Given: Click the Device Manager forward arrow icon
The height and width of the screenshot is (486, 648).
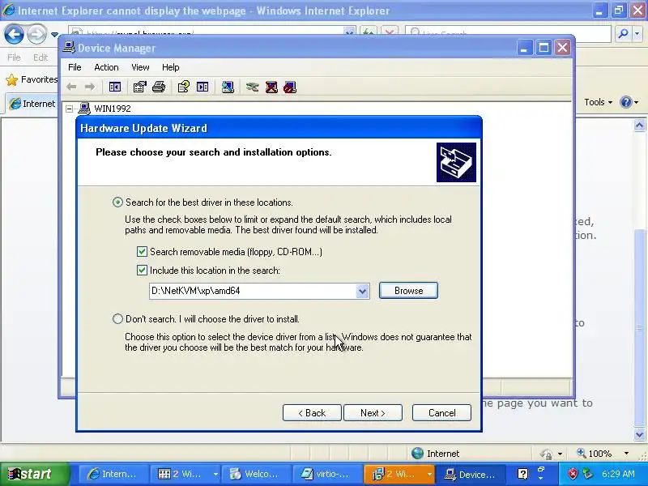Looking at the screenshot, I should 90,87.
